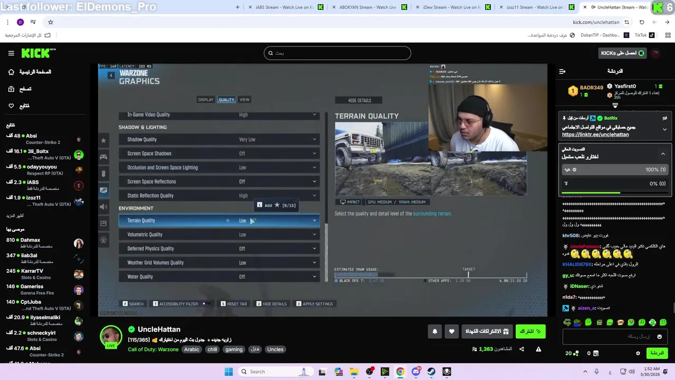The height and width of the screenshot is (380, 675).
Task: Click the KICK logo
Action: 38,53
